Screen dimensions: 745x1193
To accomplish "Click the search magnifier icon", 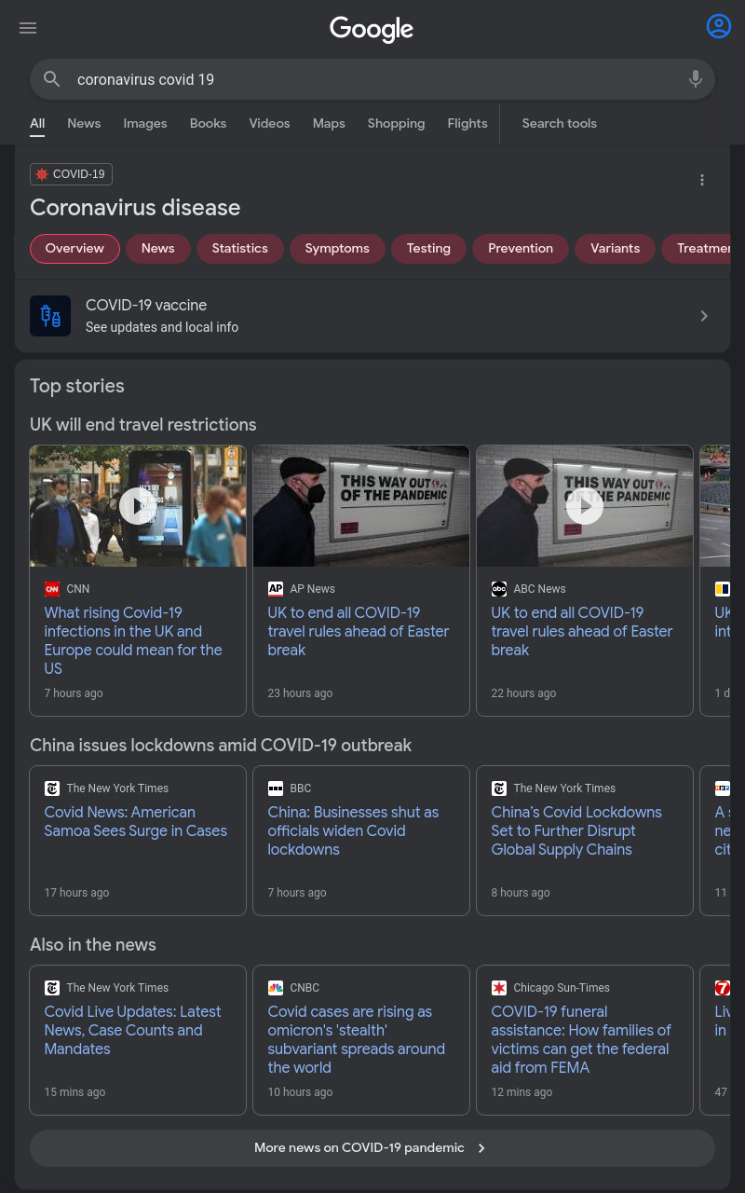I will (x=52, y=79).
